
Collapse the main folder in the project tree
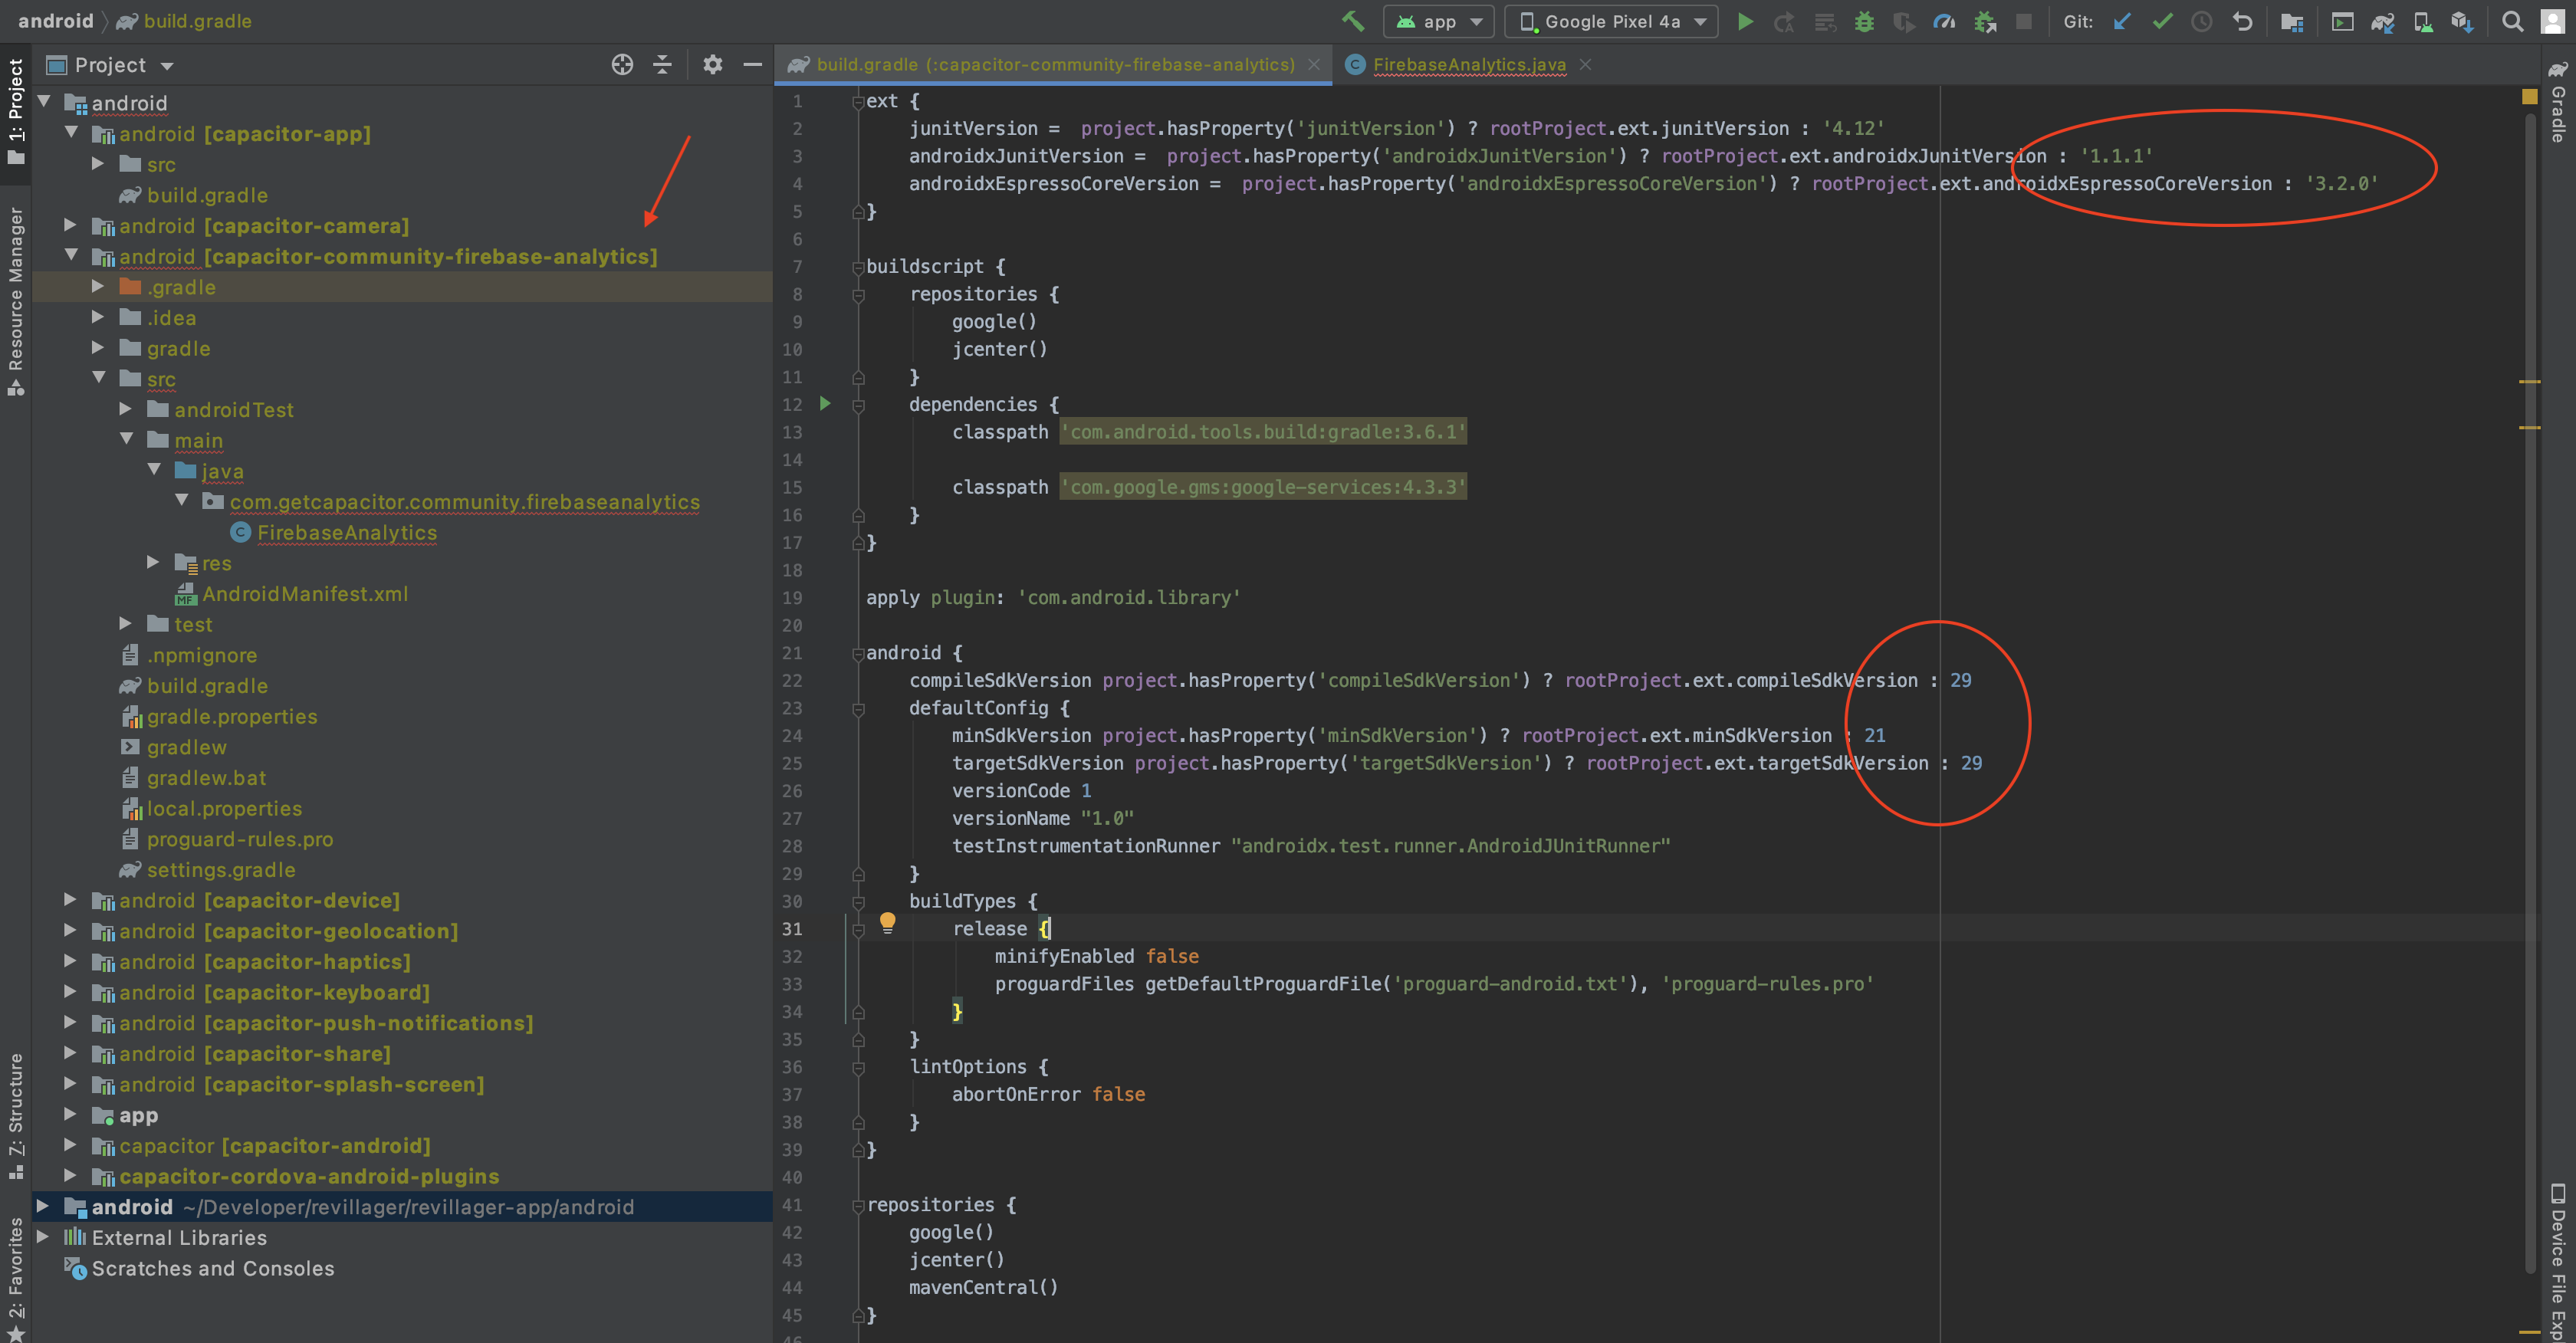click(x=126, y=440)
